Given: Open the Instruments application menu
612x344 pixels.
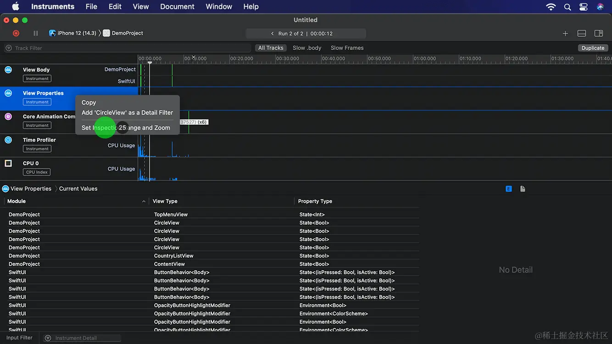Looking at the screenshot, I should point(53,6).
